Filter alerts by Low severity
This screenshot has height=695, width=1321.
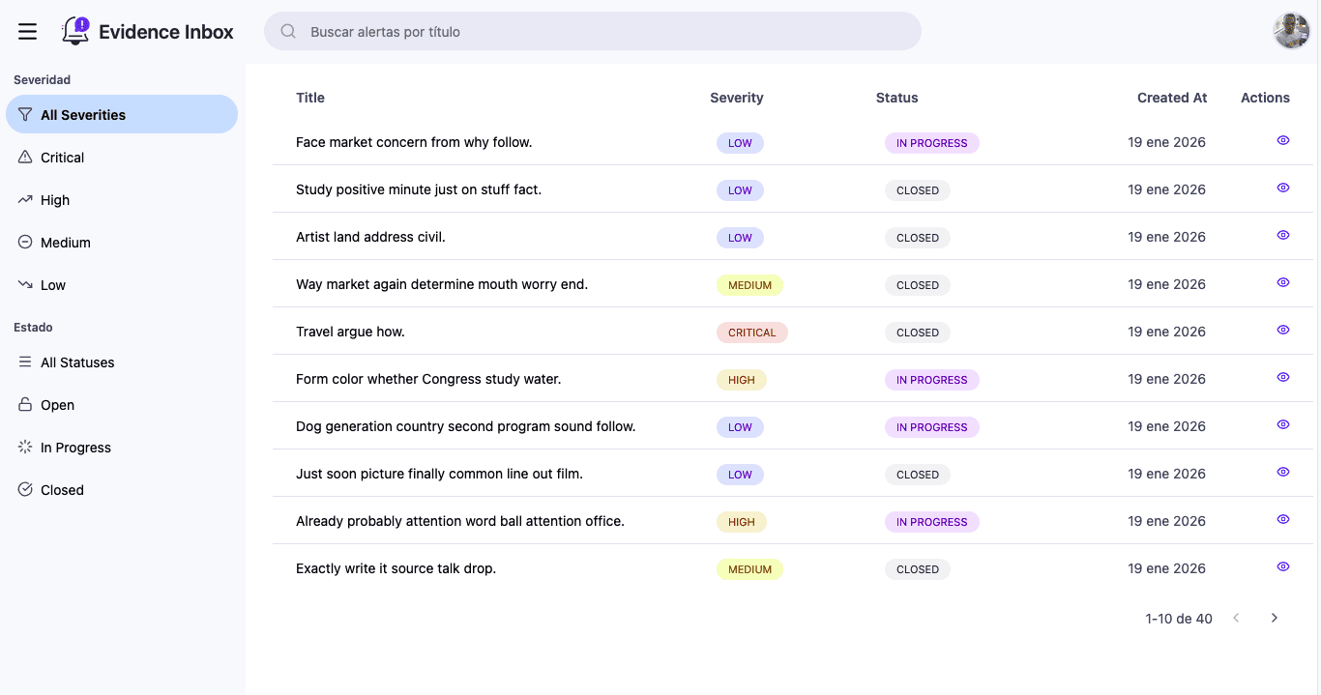(122, 284)
